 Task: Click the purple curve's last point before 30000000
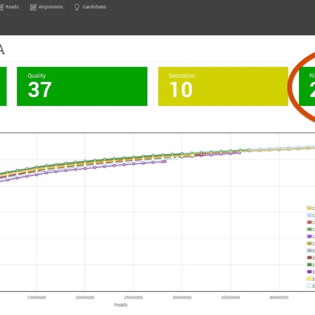[165, 161]
